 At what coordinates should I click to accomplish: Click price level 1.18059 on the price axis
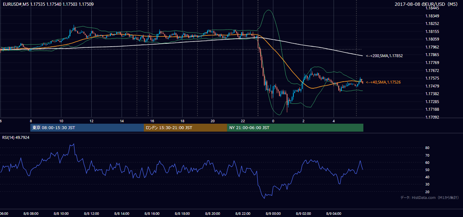click(x=432, y=39)
